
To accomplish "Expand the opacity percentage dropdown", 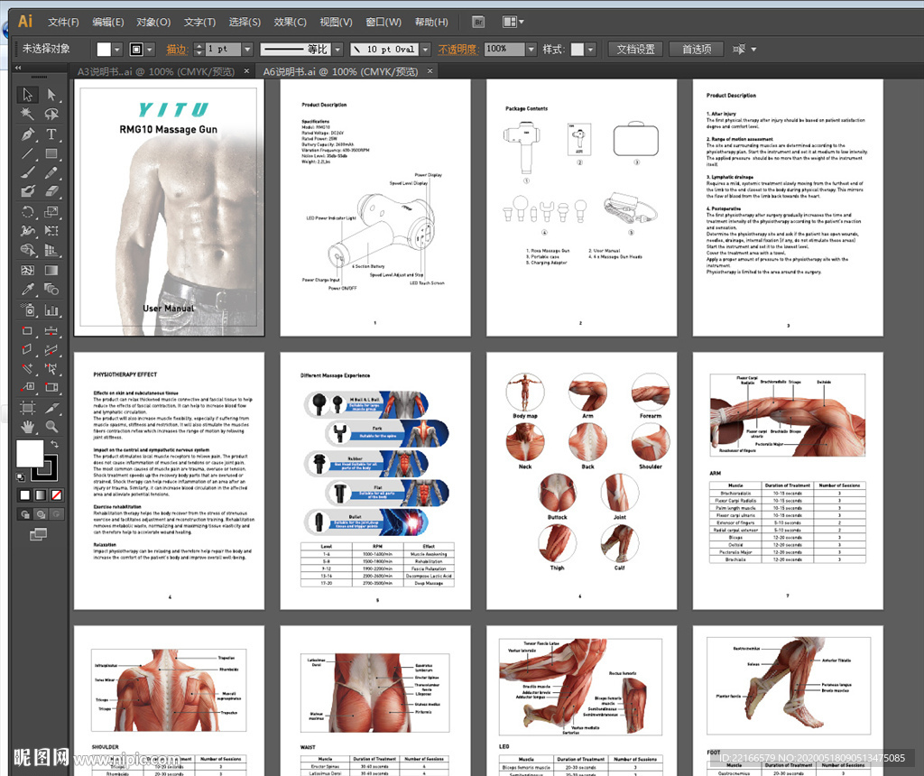I will tap(531, 50).
